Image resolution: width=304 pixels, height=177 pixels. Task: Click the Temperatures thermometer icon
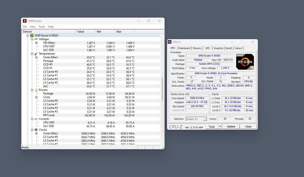(36, 54)
